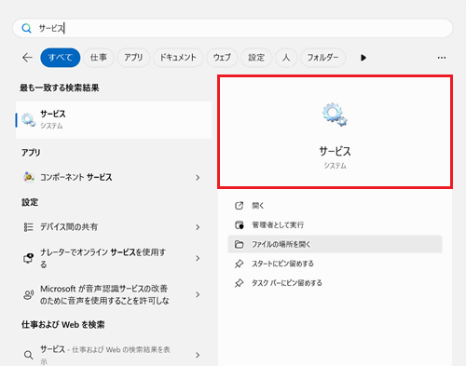Choose タスク バーにピン留めする
466x366 pixels.
(x=335, y=283)
